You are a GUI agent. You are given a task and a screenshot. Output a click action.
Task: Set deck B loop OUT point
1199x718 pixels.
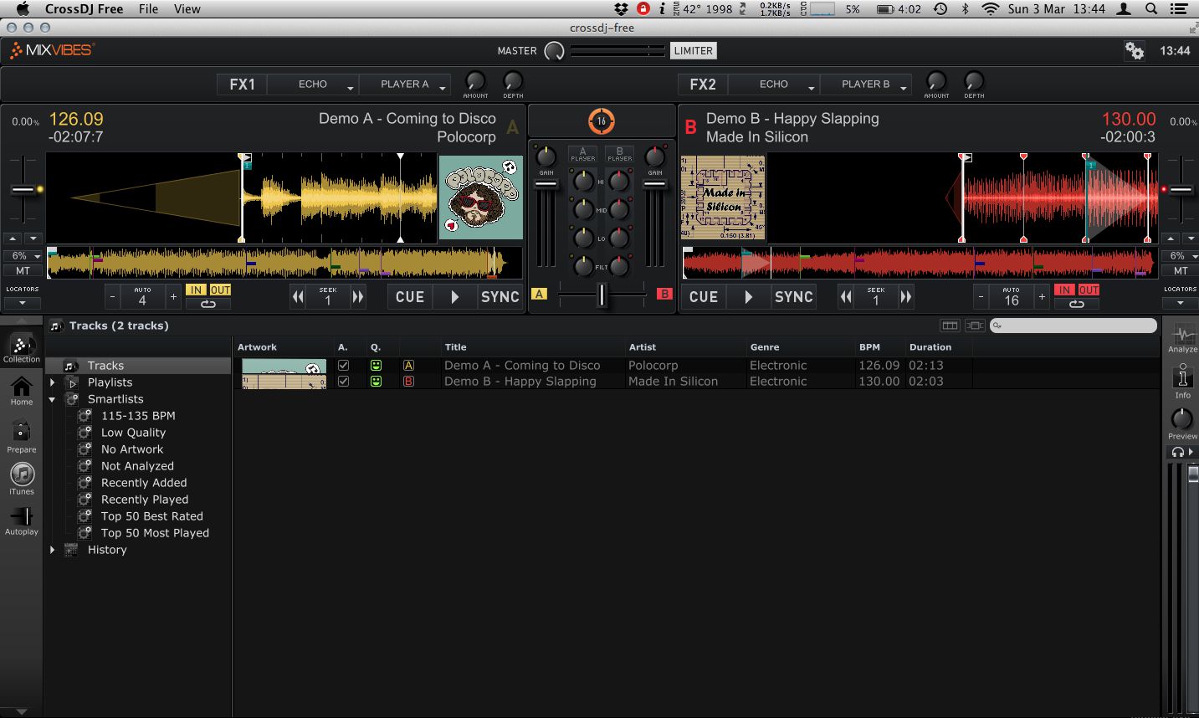(x=1089, y=290)
